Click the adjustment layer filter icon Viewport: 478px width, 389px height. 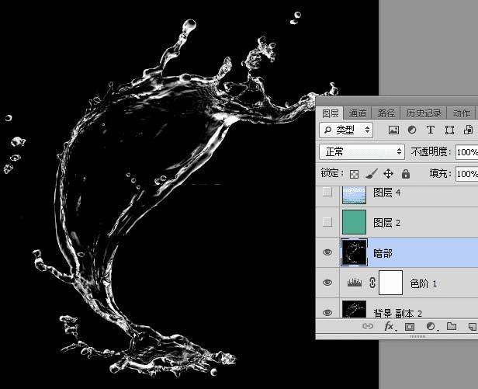pos(412,130)
